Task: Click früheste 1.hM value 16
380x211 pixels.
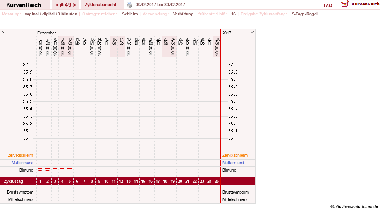Action: click(x=233, y=14)
